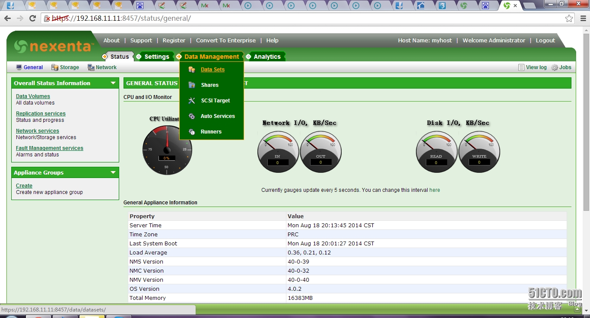The image size is (590, 318).
Task: Click the Storage disk icon
Action: tap(55, 67)
